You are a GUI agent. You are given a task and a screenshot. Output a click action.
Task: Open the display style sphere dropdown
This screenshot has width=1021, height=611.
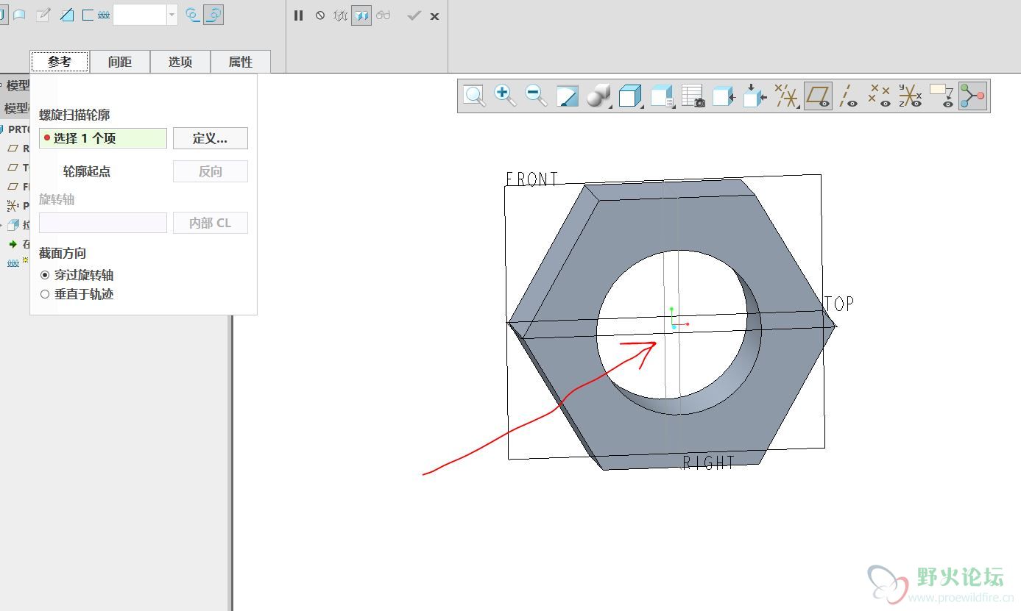[x=599, y=96]
